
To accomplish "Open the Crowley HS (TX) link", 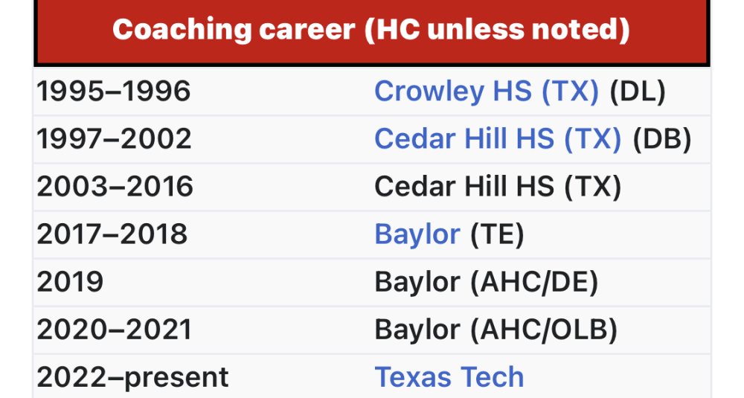I will pyautogui.click(x=487, y=91).
